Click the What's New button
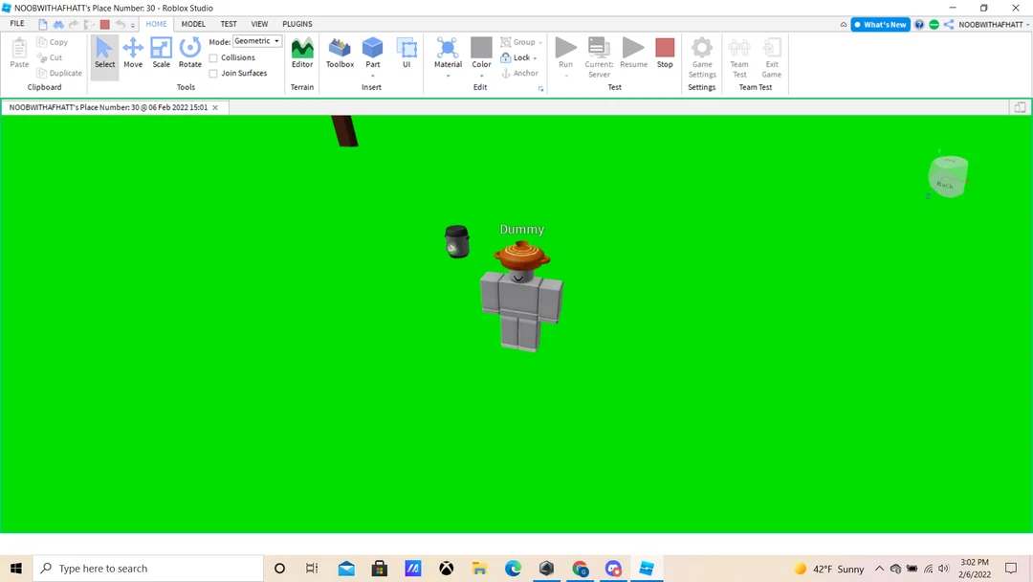Screen dimensions: 1033x582 [880, 25]
